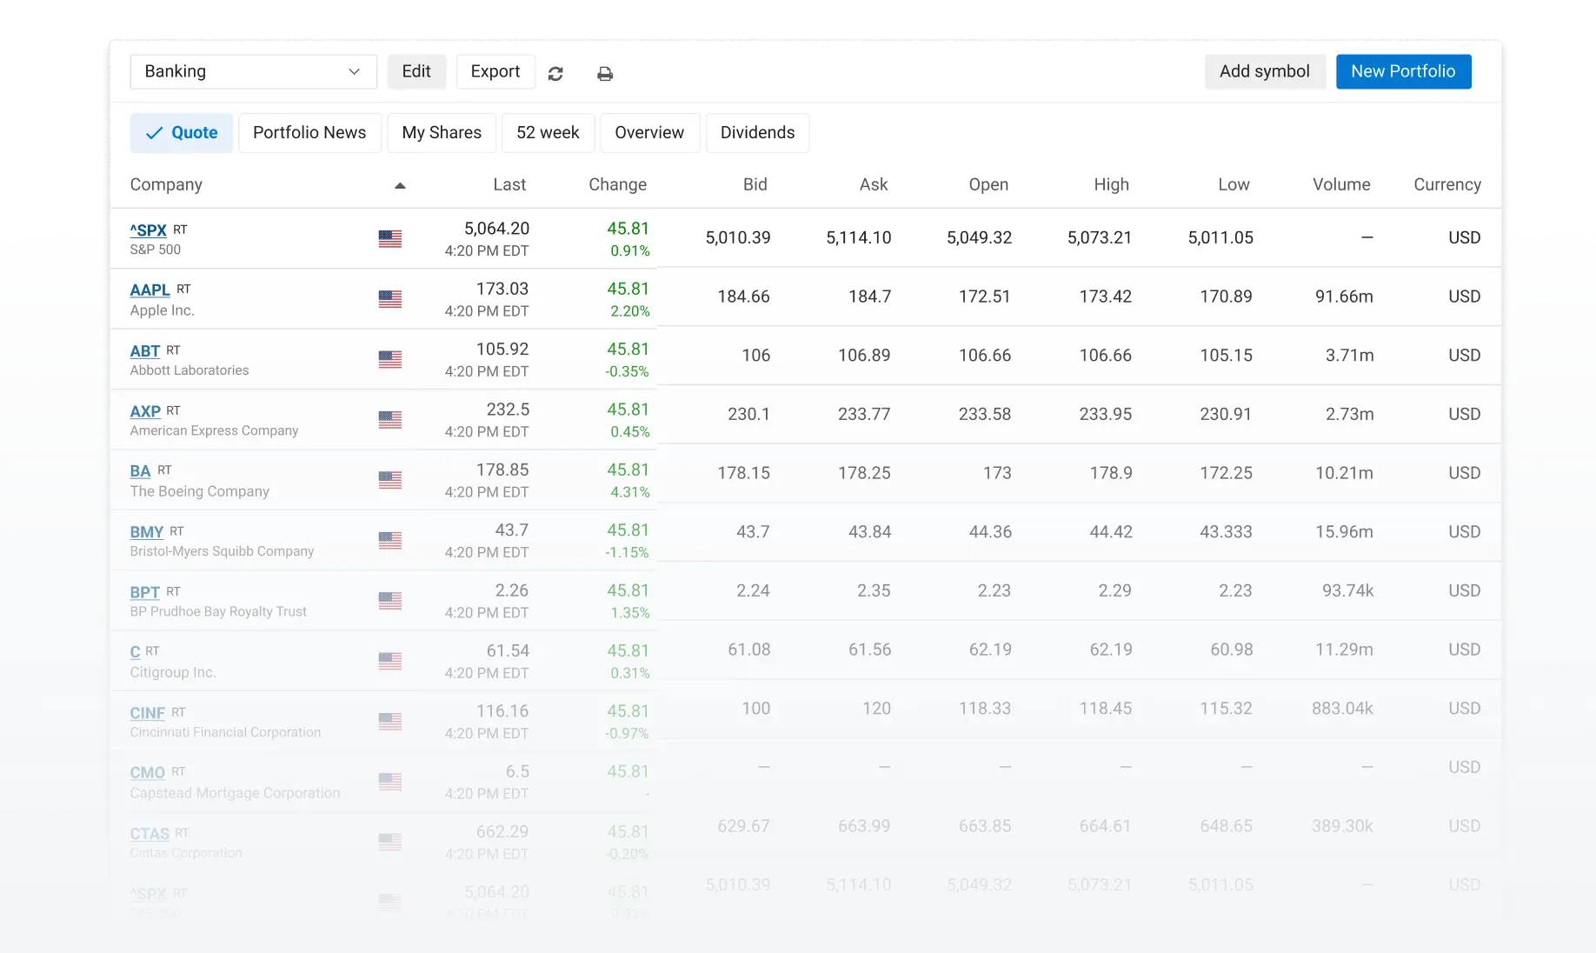The image size is (1596, 953).
Task: Click CINF volume value 883.04k
Action: pos(1343,709)
